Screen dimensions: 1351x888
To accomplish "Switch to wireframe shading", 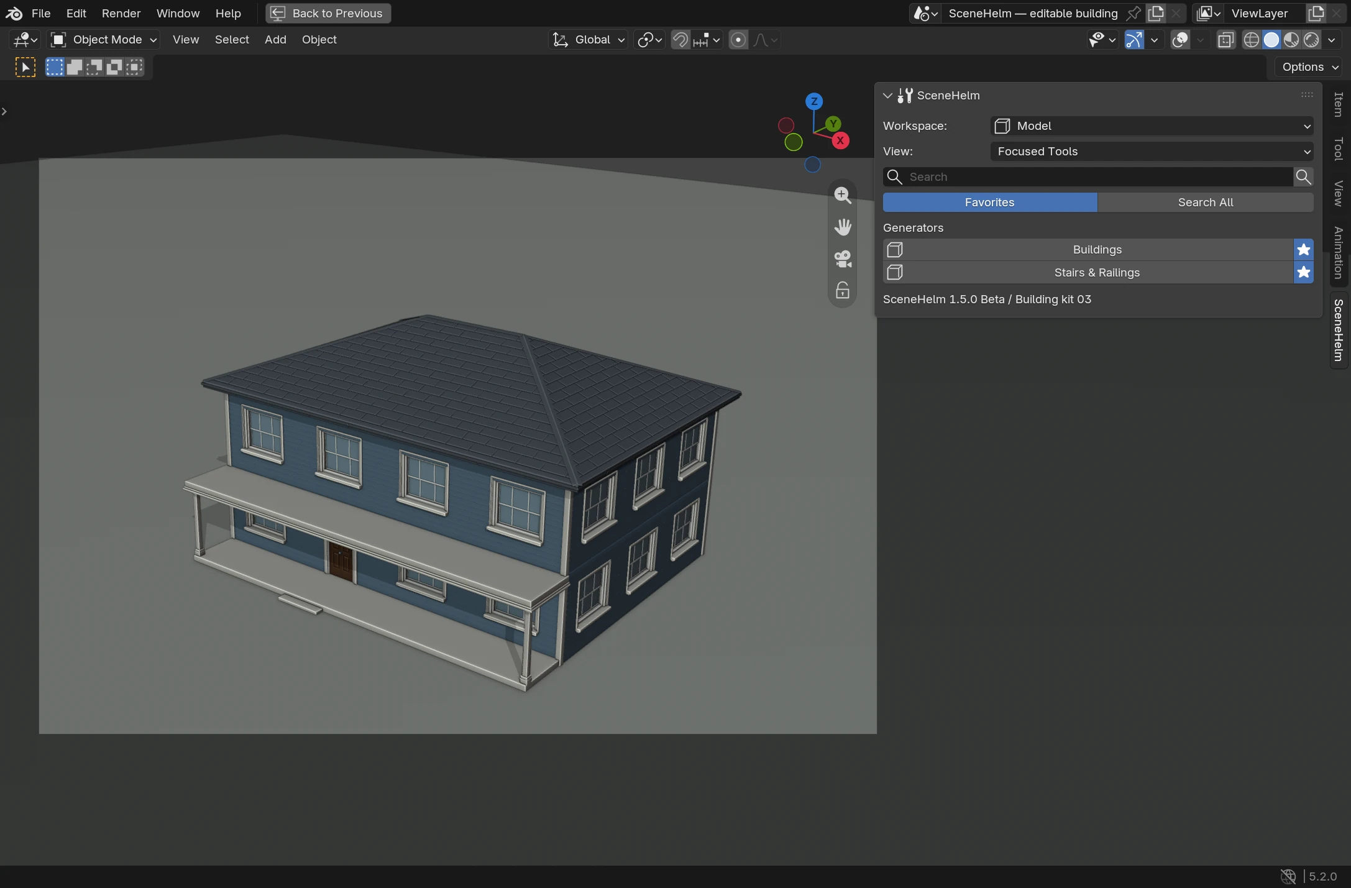I will click(x=1251, y=40).
